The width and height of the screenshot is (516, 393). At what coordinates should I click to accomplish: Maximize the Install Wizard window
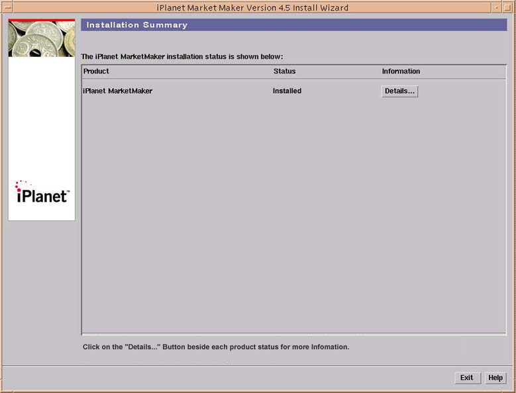pyautogui.click(x=507, y=7)
